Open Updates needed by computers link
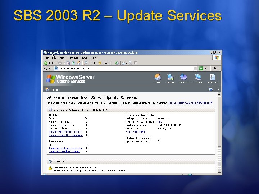The width and height of the screenshot is (259, 194). tap(65, 135)
